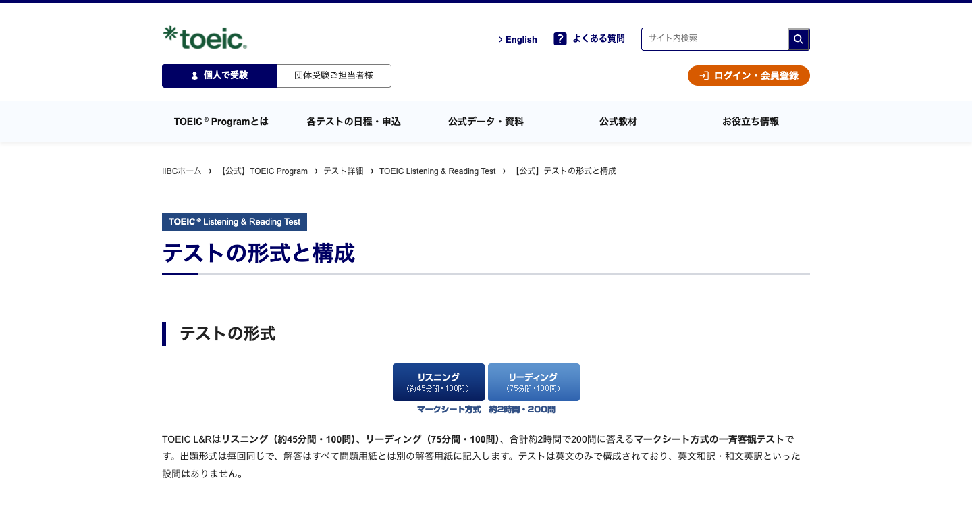Click the リスニング block in the diagram
The image size is (972, 509).
[439, 382]
